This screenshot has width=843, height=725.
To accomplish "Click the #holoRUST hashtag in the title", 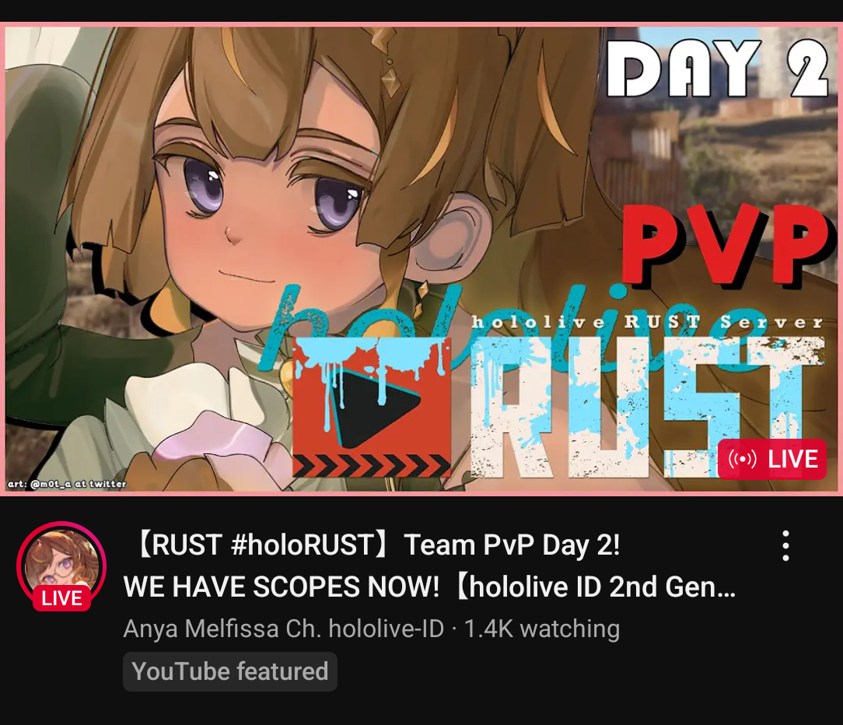I will [x=303, y=545].
